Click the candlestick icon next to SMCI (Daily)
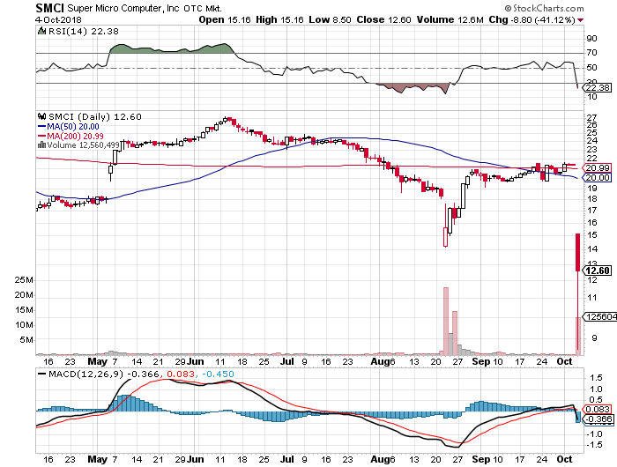This screenshot has width=617, height=467. (x=41, y=116)
